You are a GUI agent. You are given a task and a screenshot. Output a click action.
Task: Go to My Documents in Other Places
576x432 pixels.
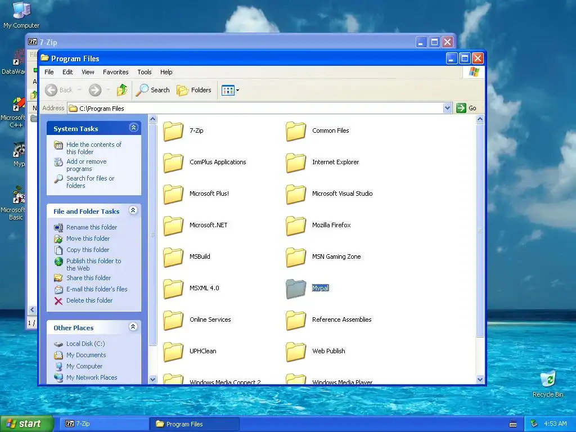tap(86, 355)
